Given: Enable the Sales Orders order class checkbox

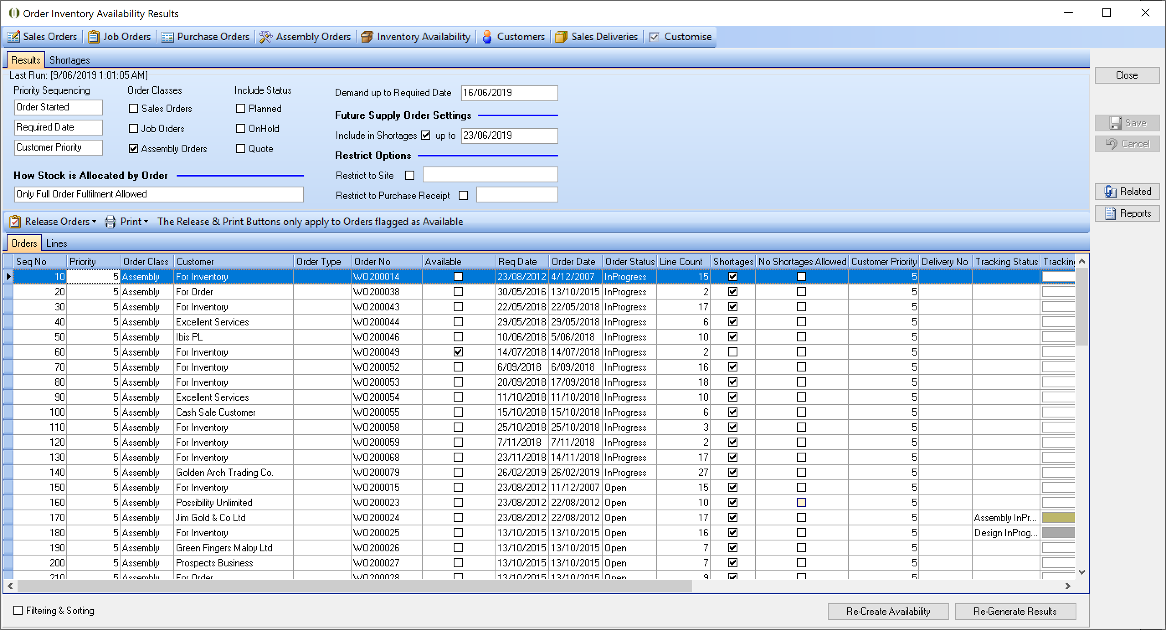Looking at the screenshot, I should click(134, 109).
